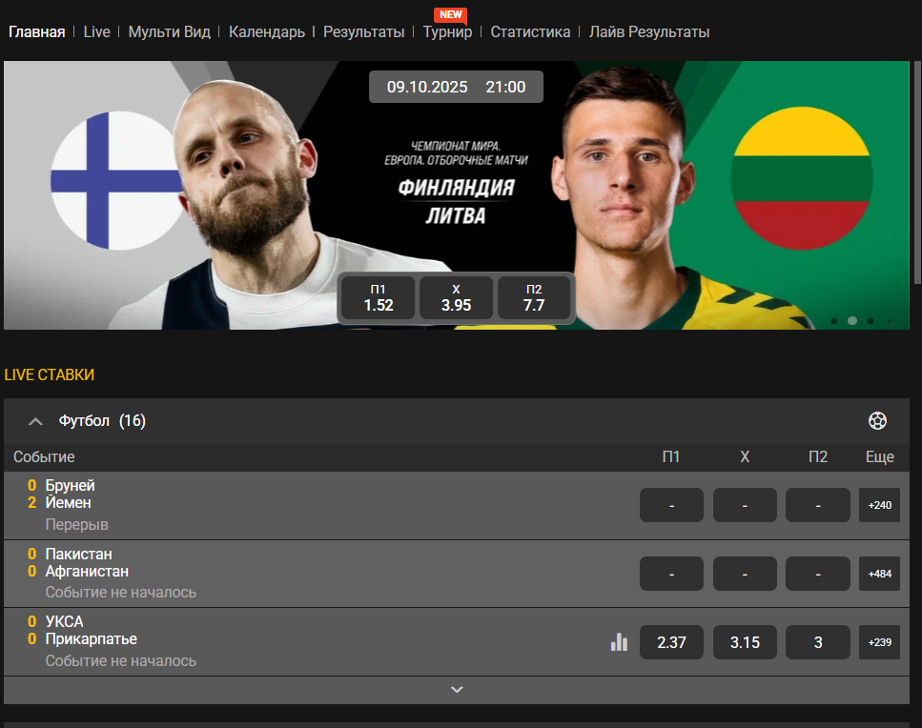Collapse the Футбол (16) section chevron
The width and height of the screenshot is (922, 728).
coord(36,421)
